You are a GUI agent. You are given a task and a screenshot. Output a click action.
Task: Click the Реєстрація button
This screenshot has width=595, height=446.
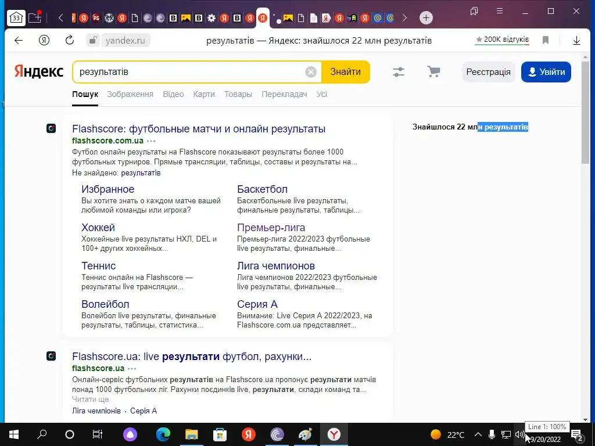pyautogui.click(x=488, y=72)
